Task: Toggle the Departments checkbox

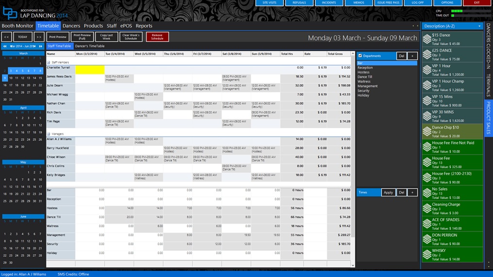Action: [360, 56]
